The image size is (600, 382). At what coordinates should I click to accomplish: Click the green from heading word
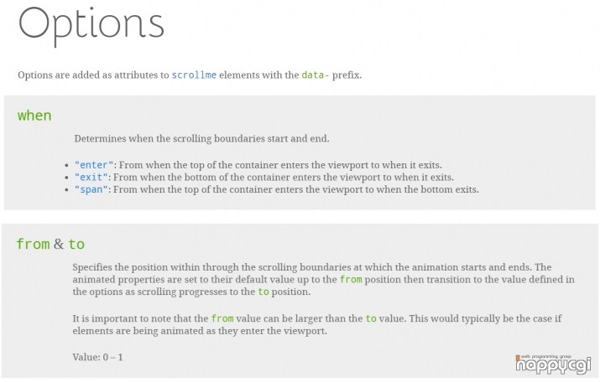pyautogui.click(x=34, y=244)
